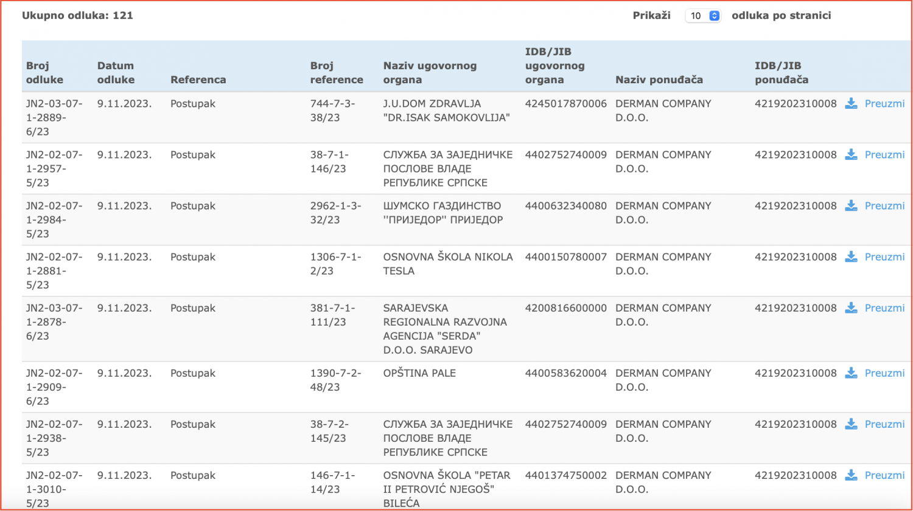Click IDB number 4400150780007
Image resolution: width=913 pixels, height=511 pixels.
tap(566, 257)
